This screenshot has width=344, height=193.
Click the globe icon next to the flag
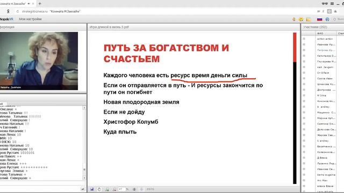(327, 19)
